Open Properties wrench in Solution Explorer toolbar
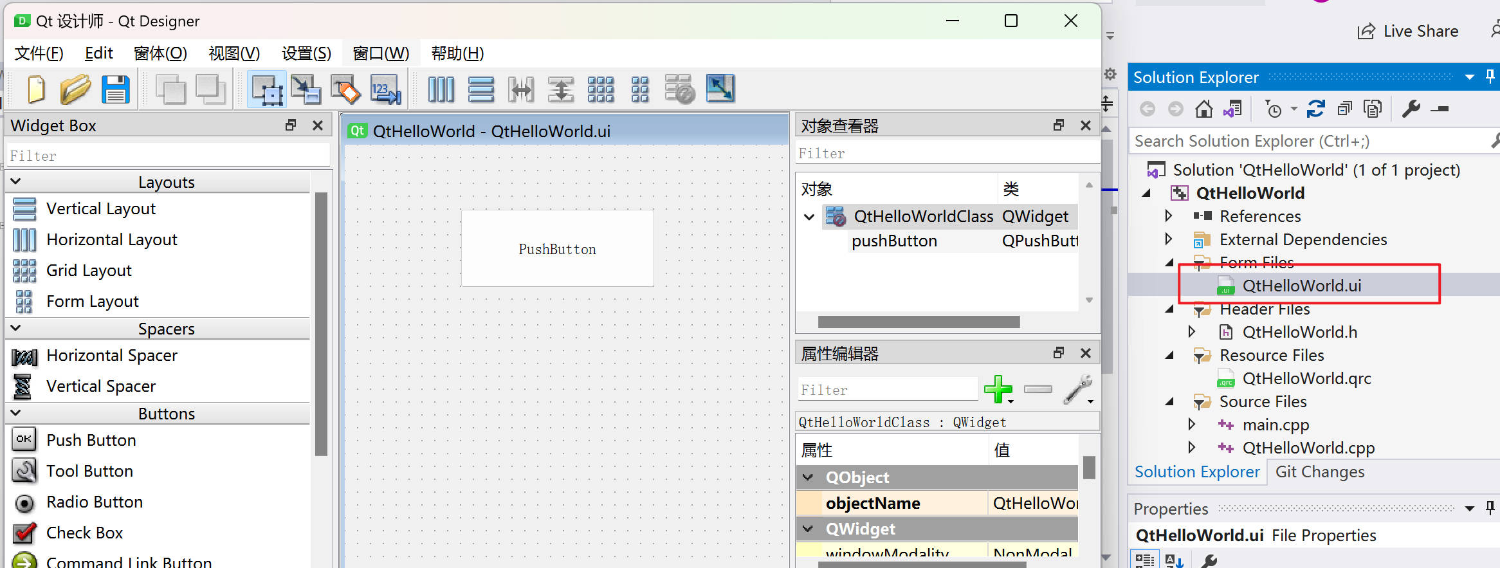The height and width of the screenshot is (568, 1500). pyautogui.click(x=1411, y=109)
